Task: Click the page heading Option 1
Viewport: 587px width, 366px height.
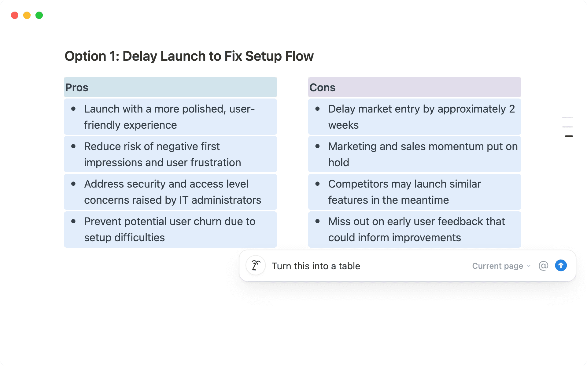Action: (x=189, y=56)
